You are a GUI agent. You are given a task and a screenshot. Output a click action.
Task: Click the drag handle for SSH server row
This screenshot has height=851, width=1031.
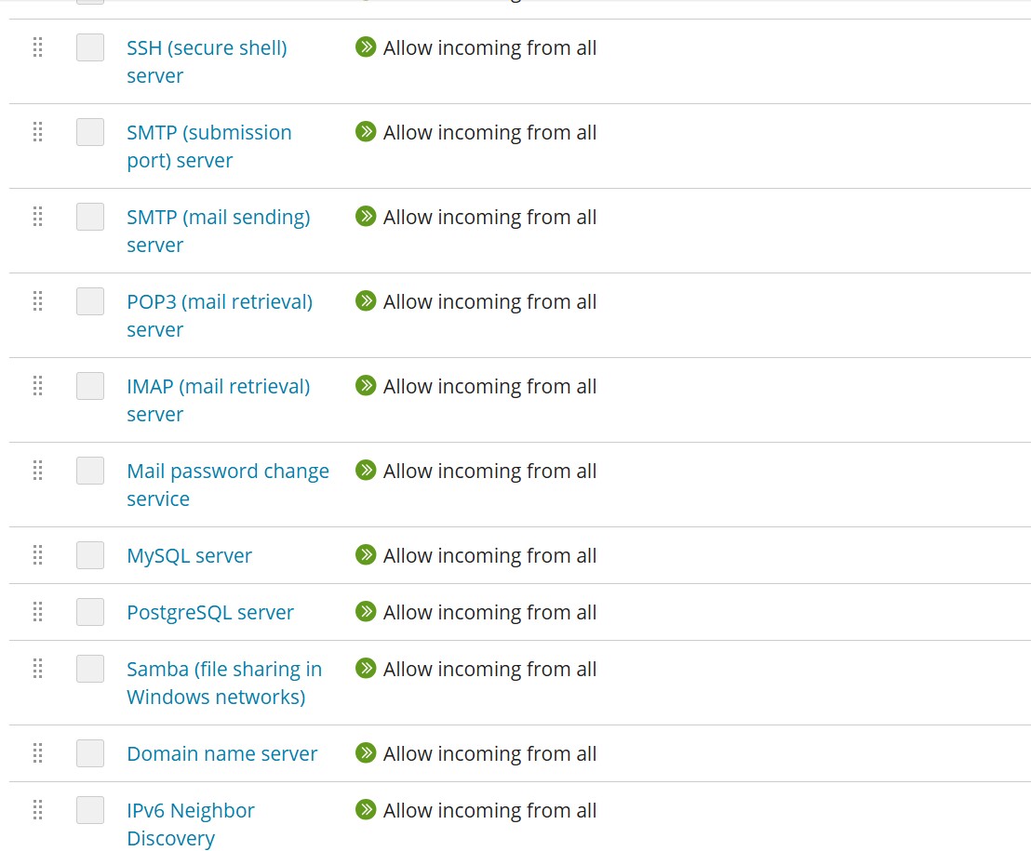click(38, 47)
